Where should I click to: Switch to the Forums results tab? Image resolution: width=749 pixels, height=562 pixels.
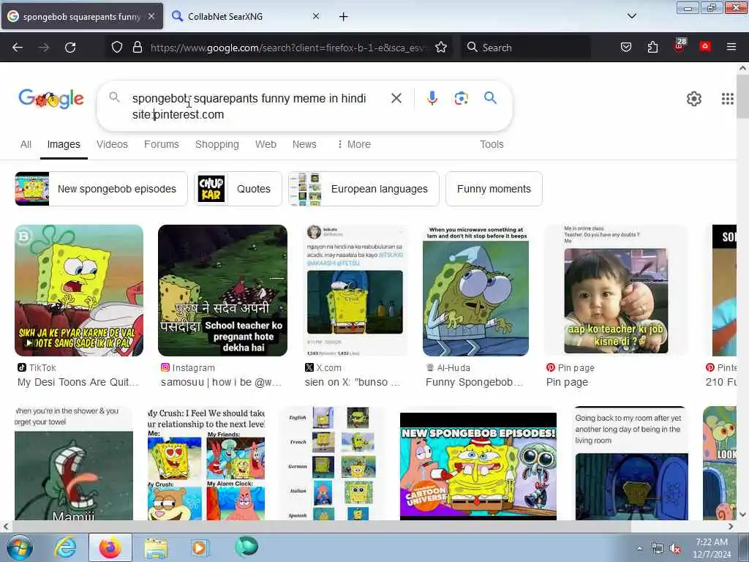(x=162, y=144)
